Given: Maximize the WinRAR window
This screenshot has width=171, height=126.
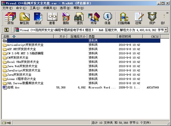Looking at the screenshot, I should (x=163, y=3).
